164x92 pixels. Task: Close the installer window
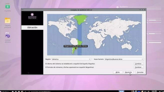pos(145,10)
